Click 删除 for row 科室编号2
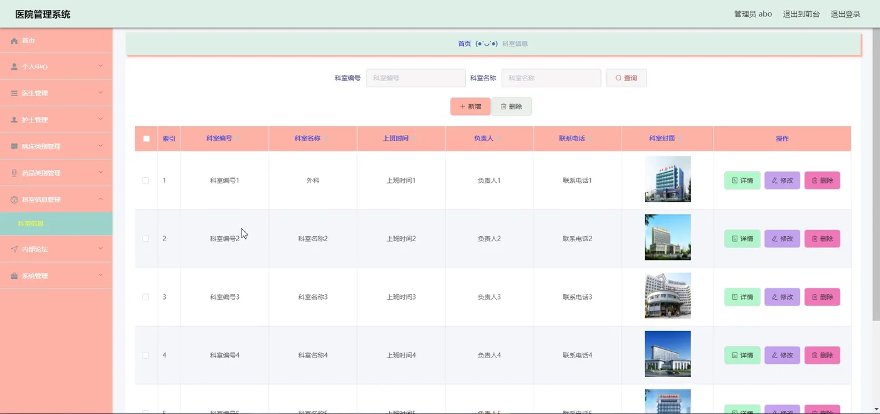Image resolution: width=880 pixels, height=414 pixels. (822, 239)
